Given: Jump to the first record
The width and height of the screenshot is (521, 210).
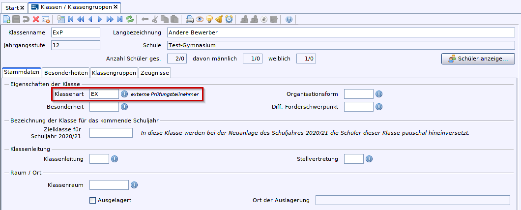Looking at the screenshot, I should (x=71, y=19).
